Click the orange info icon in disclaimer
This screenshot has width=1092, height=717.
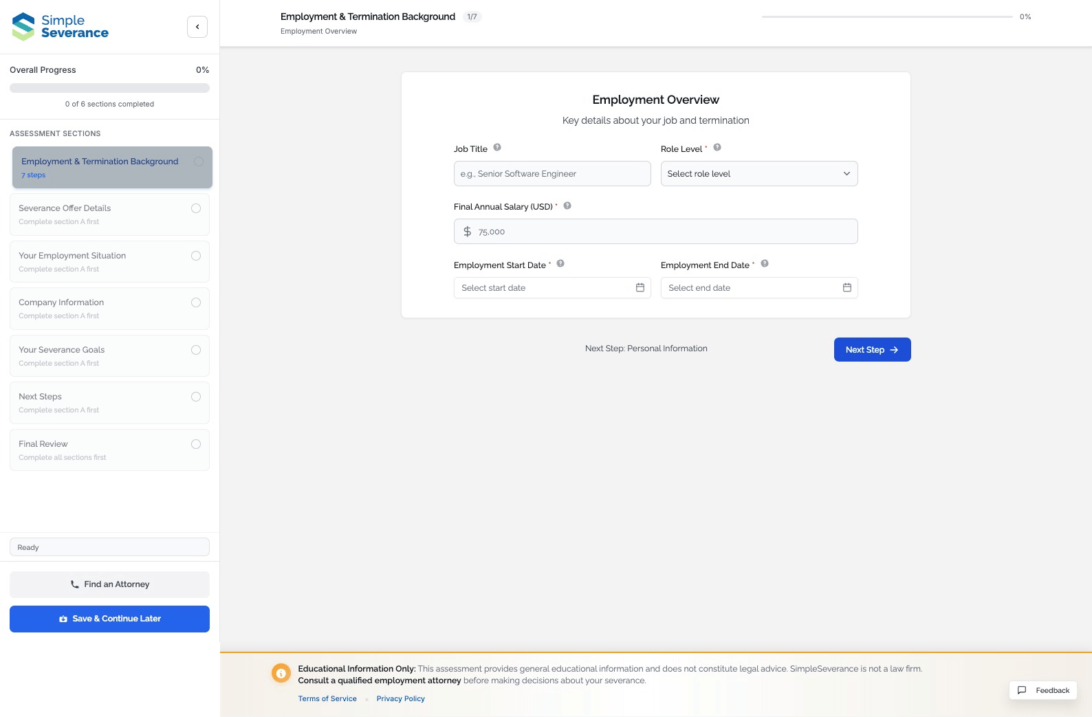pos(281,673)
